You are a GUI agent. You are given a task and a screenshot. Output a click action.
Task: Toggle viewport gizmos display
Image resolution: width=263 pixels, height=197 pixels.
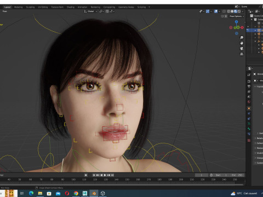tap(208, 11)
